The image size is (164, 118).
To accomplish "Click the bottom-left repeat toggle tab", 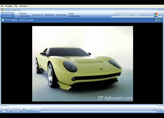I will (x=8, y=105).
